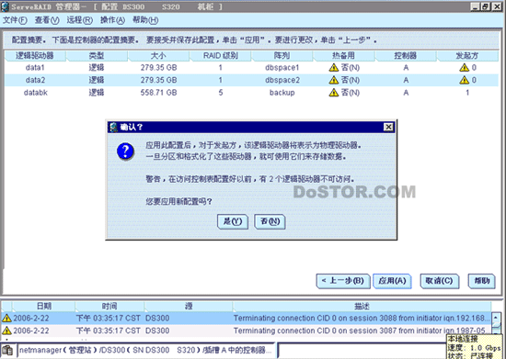Click the netmanager path in the status bar
The height and width of the screenshot is (359, 506).
coord(146,350)
